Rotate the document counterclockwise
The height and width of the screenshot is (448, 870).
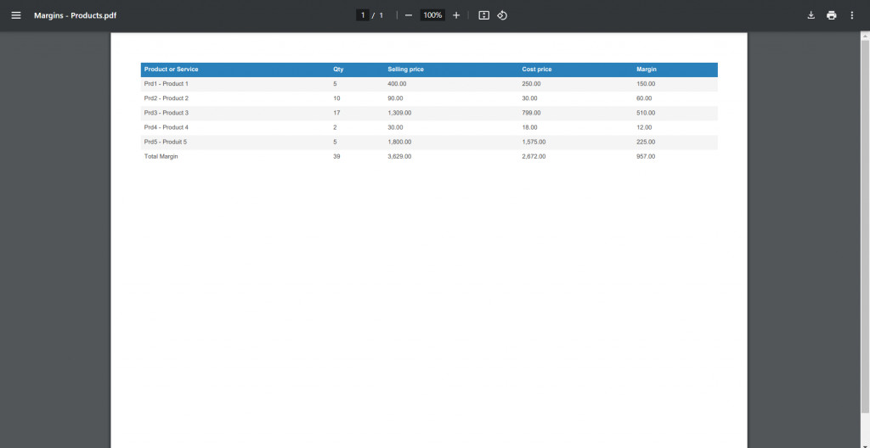pos(502,15)
